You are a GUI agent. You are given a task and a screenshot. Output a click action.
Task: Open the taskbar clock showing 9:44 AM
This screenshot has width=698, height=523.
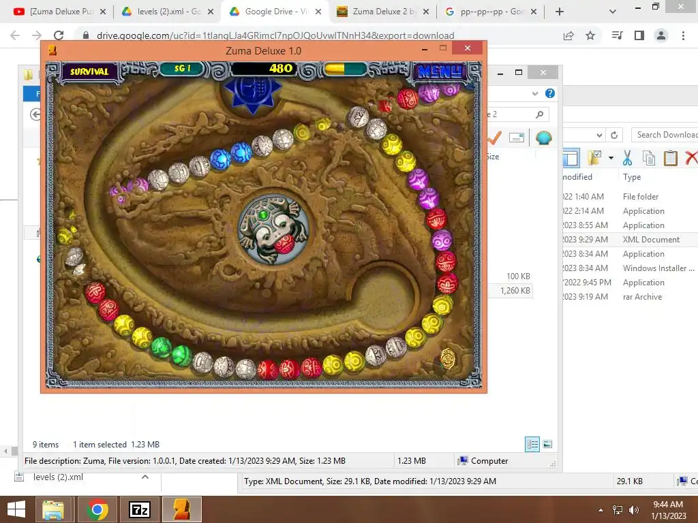[x=668, y=510]
